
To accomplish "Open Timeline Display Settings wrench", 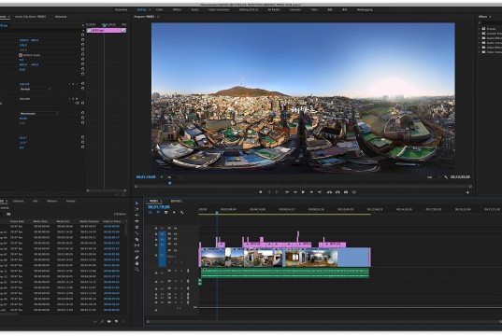I will click(182, 213).
